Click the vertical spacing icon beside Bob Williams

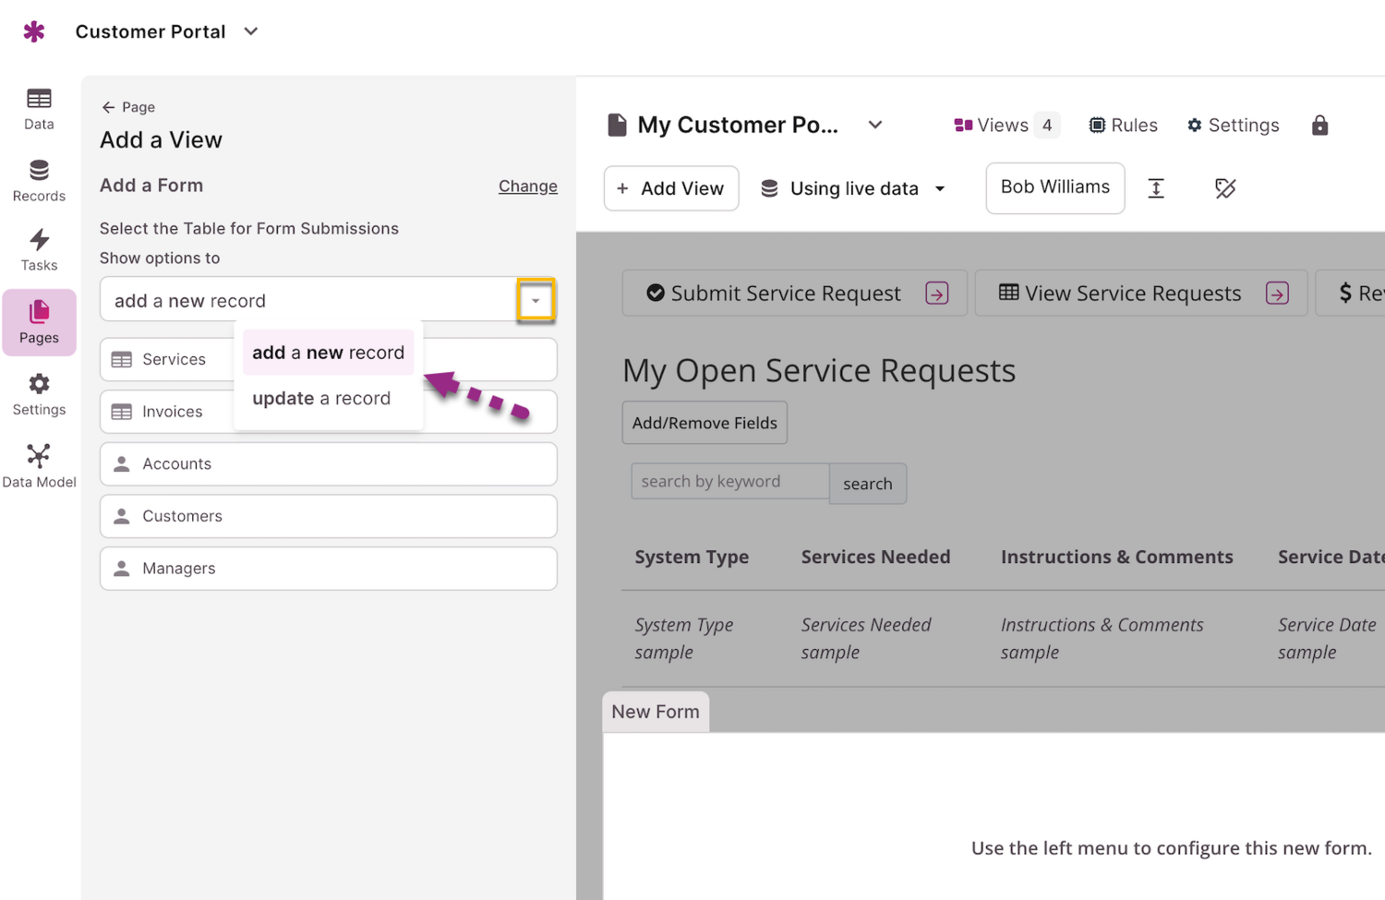tap(1156, 188)
